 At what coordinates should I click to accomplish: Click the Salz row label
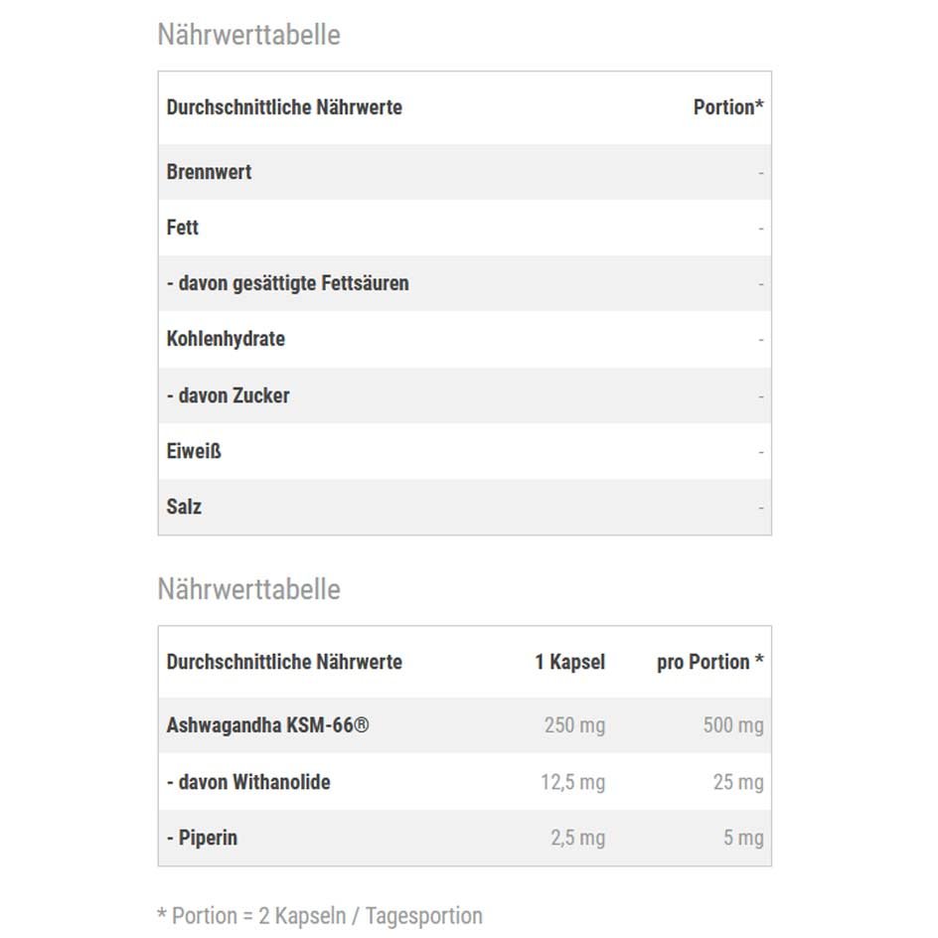[184, 507]
